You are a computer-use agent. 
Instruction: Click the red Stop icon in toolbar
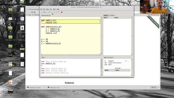click(62, 12)
